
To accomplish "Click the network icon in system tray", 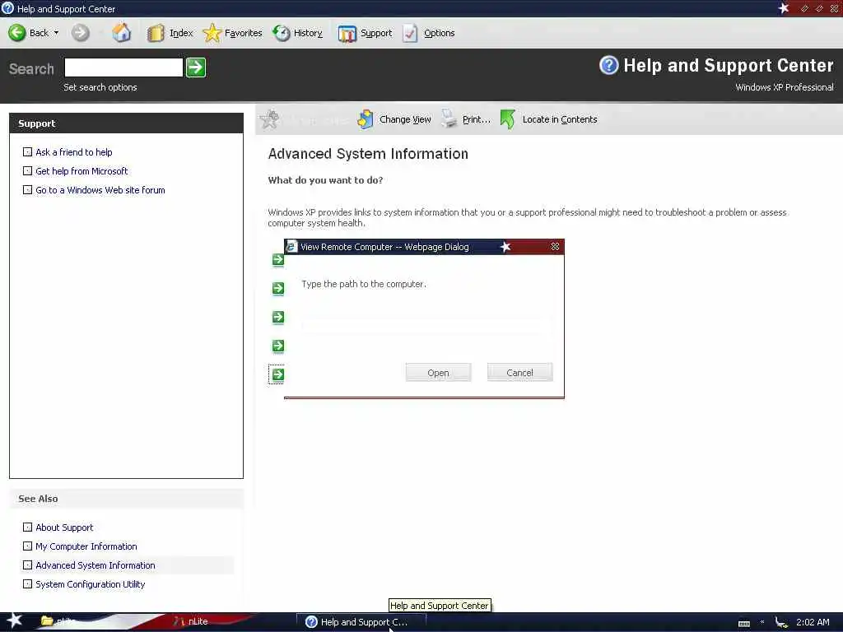I will point(781,622).
